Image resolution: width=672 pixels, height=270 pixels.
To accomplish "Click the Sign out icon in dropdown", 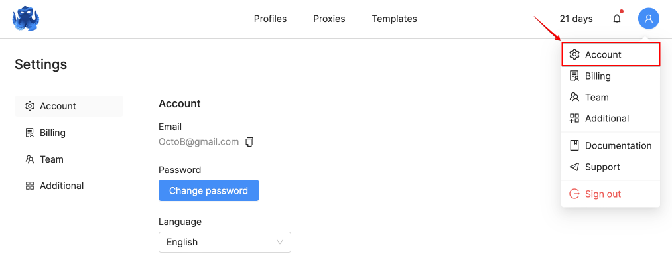I will (574, 194).
